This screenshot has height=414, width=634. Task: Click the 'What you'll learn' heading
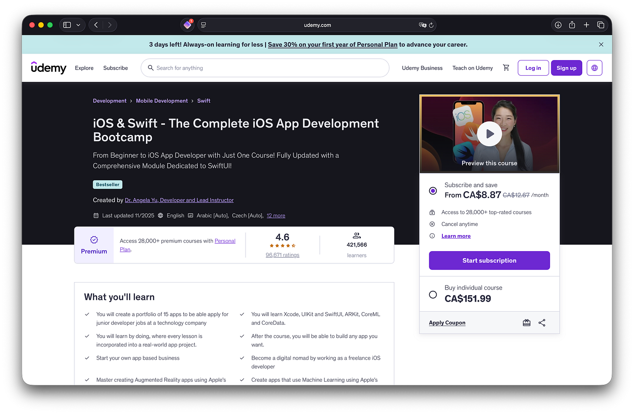pos(119,297)
